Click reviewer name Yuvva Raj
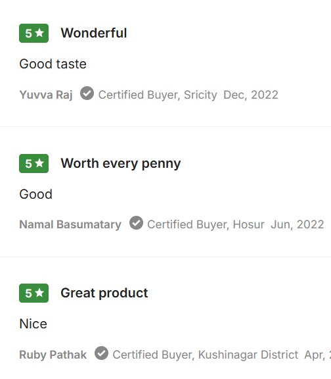 46,95
